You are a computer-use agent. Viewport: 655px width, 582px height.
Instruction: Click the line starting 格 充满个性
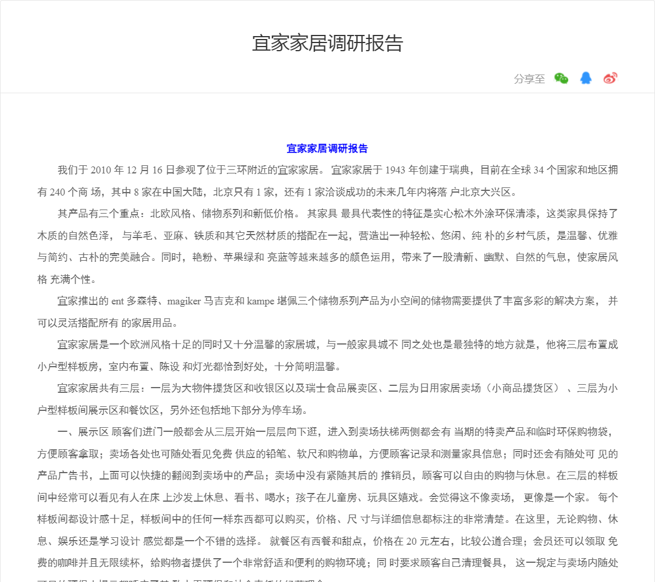point(68,279)
